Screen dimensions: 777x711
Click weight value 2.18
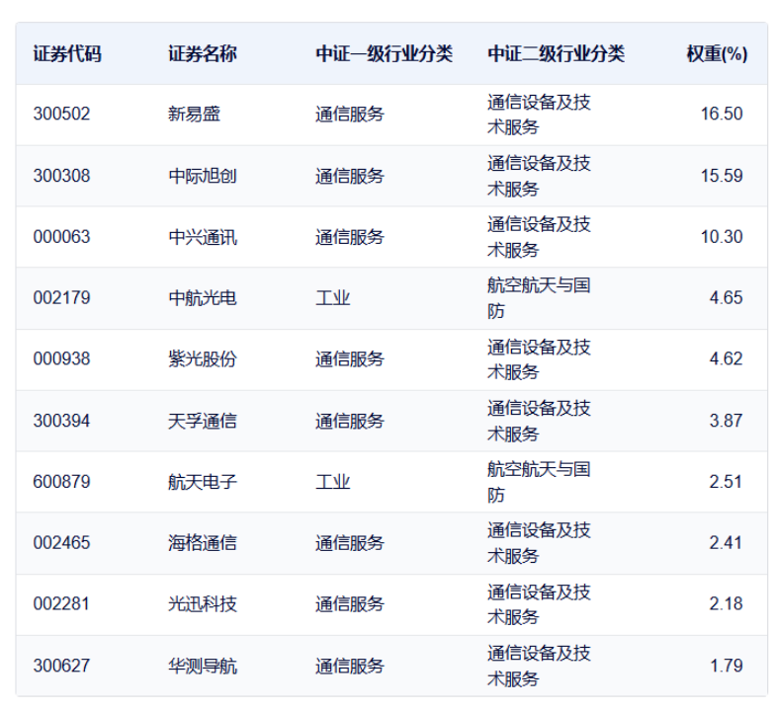(726, 604)
